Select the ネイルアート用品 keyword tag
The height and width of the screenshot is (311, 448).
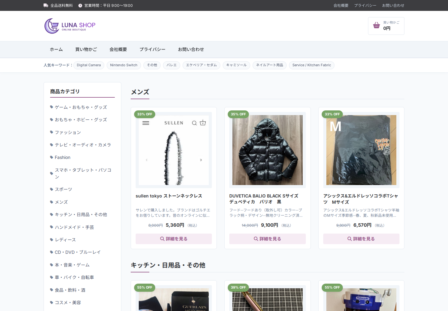(x=269, y=65)
